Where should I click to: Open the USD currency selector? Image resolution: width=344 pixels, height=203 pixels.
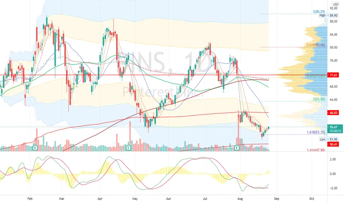point(335,4)
